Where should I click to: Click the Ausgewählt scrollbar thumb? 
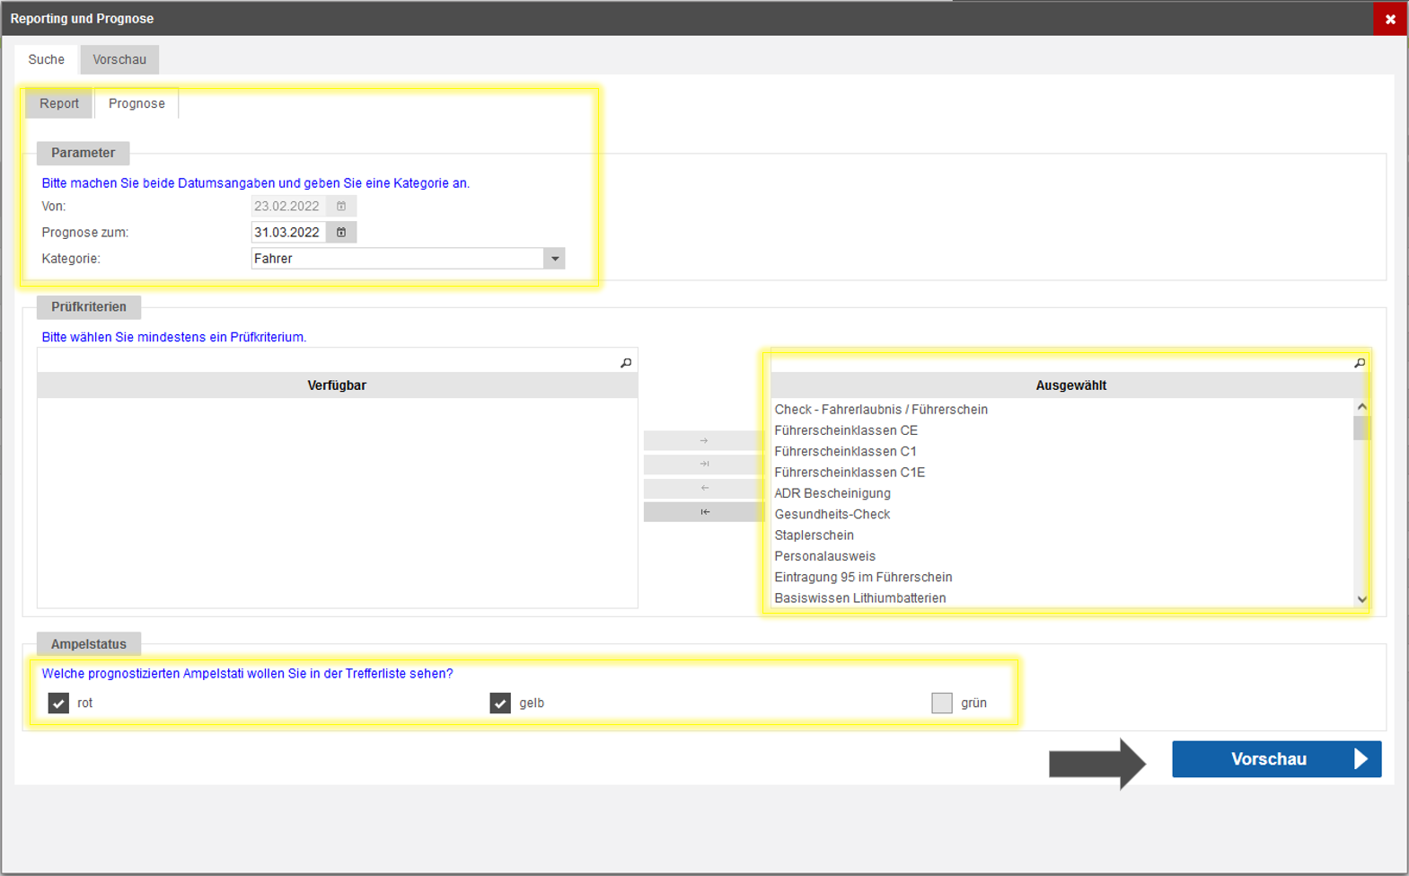coord(1361,428)
